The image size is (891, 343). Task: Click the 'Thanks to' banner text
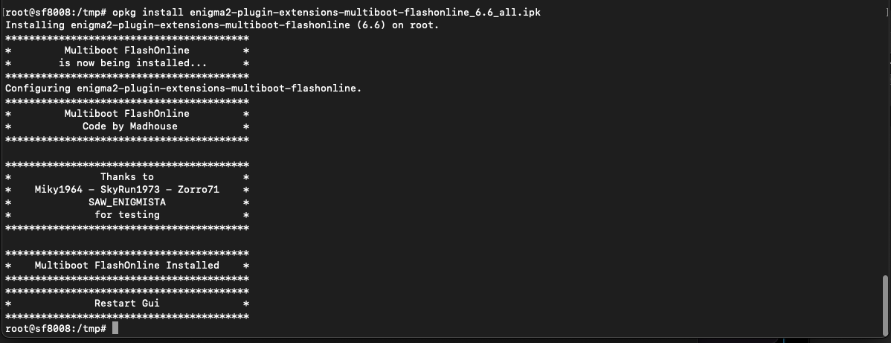point(126,176)
